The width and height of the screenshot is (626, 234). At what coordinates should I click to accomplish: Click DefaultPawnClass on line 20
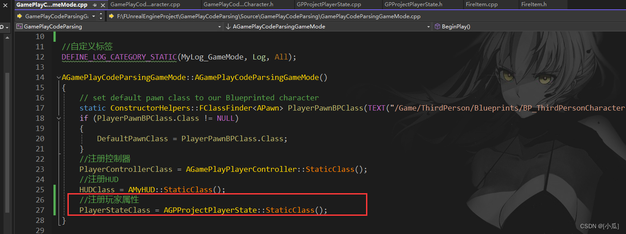(x=133, y=139)
